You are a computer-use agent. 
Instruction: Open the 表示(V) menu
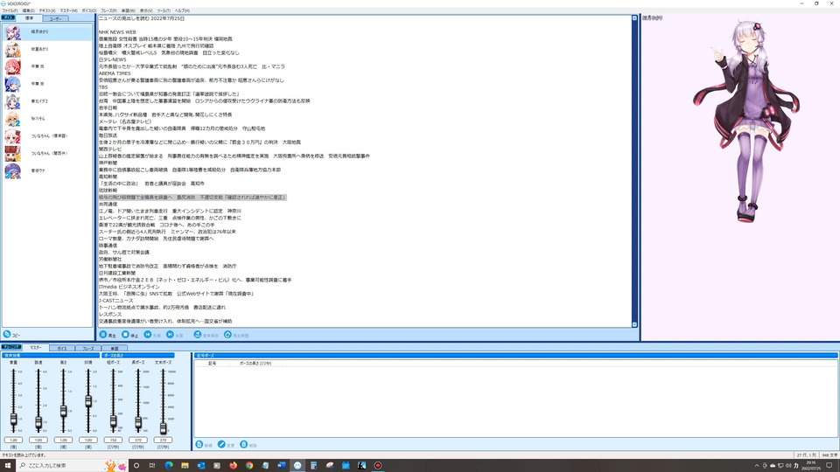(x=146, y=10)
